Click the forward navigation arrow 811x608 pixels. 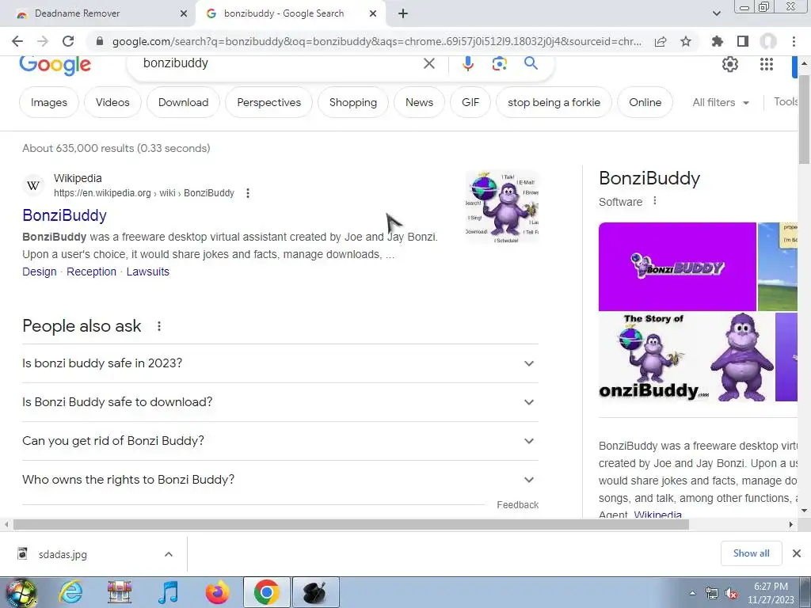[43, 41]
